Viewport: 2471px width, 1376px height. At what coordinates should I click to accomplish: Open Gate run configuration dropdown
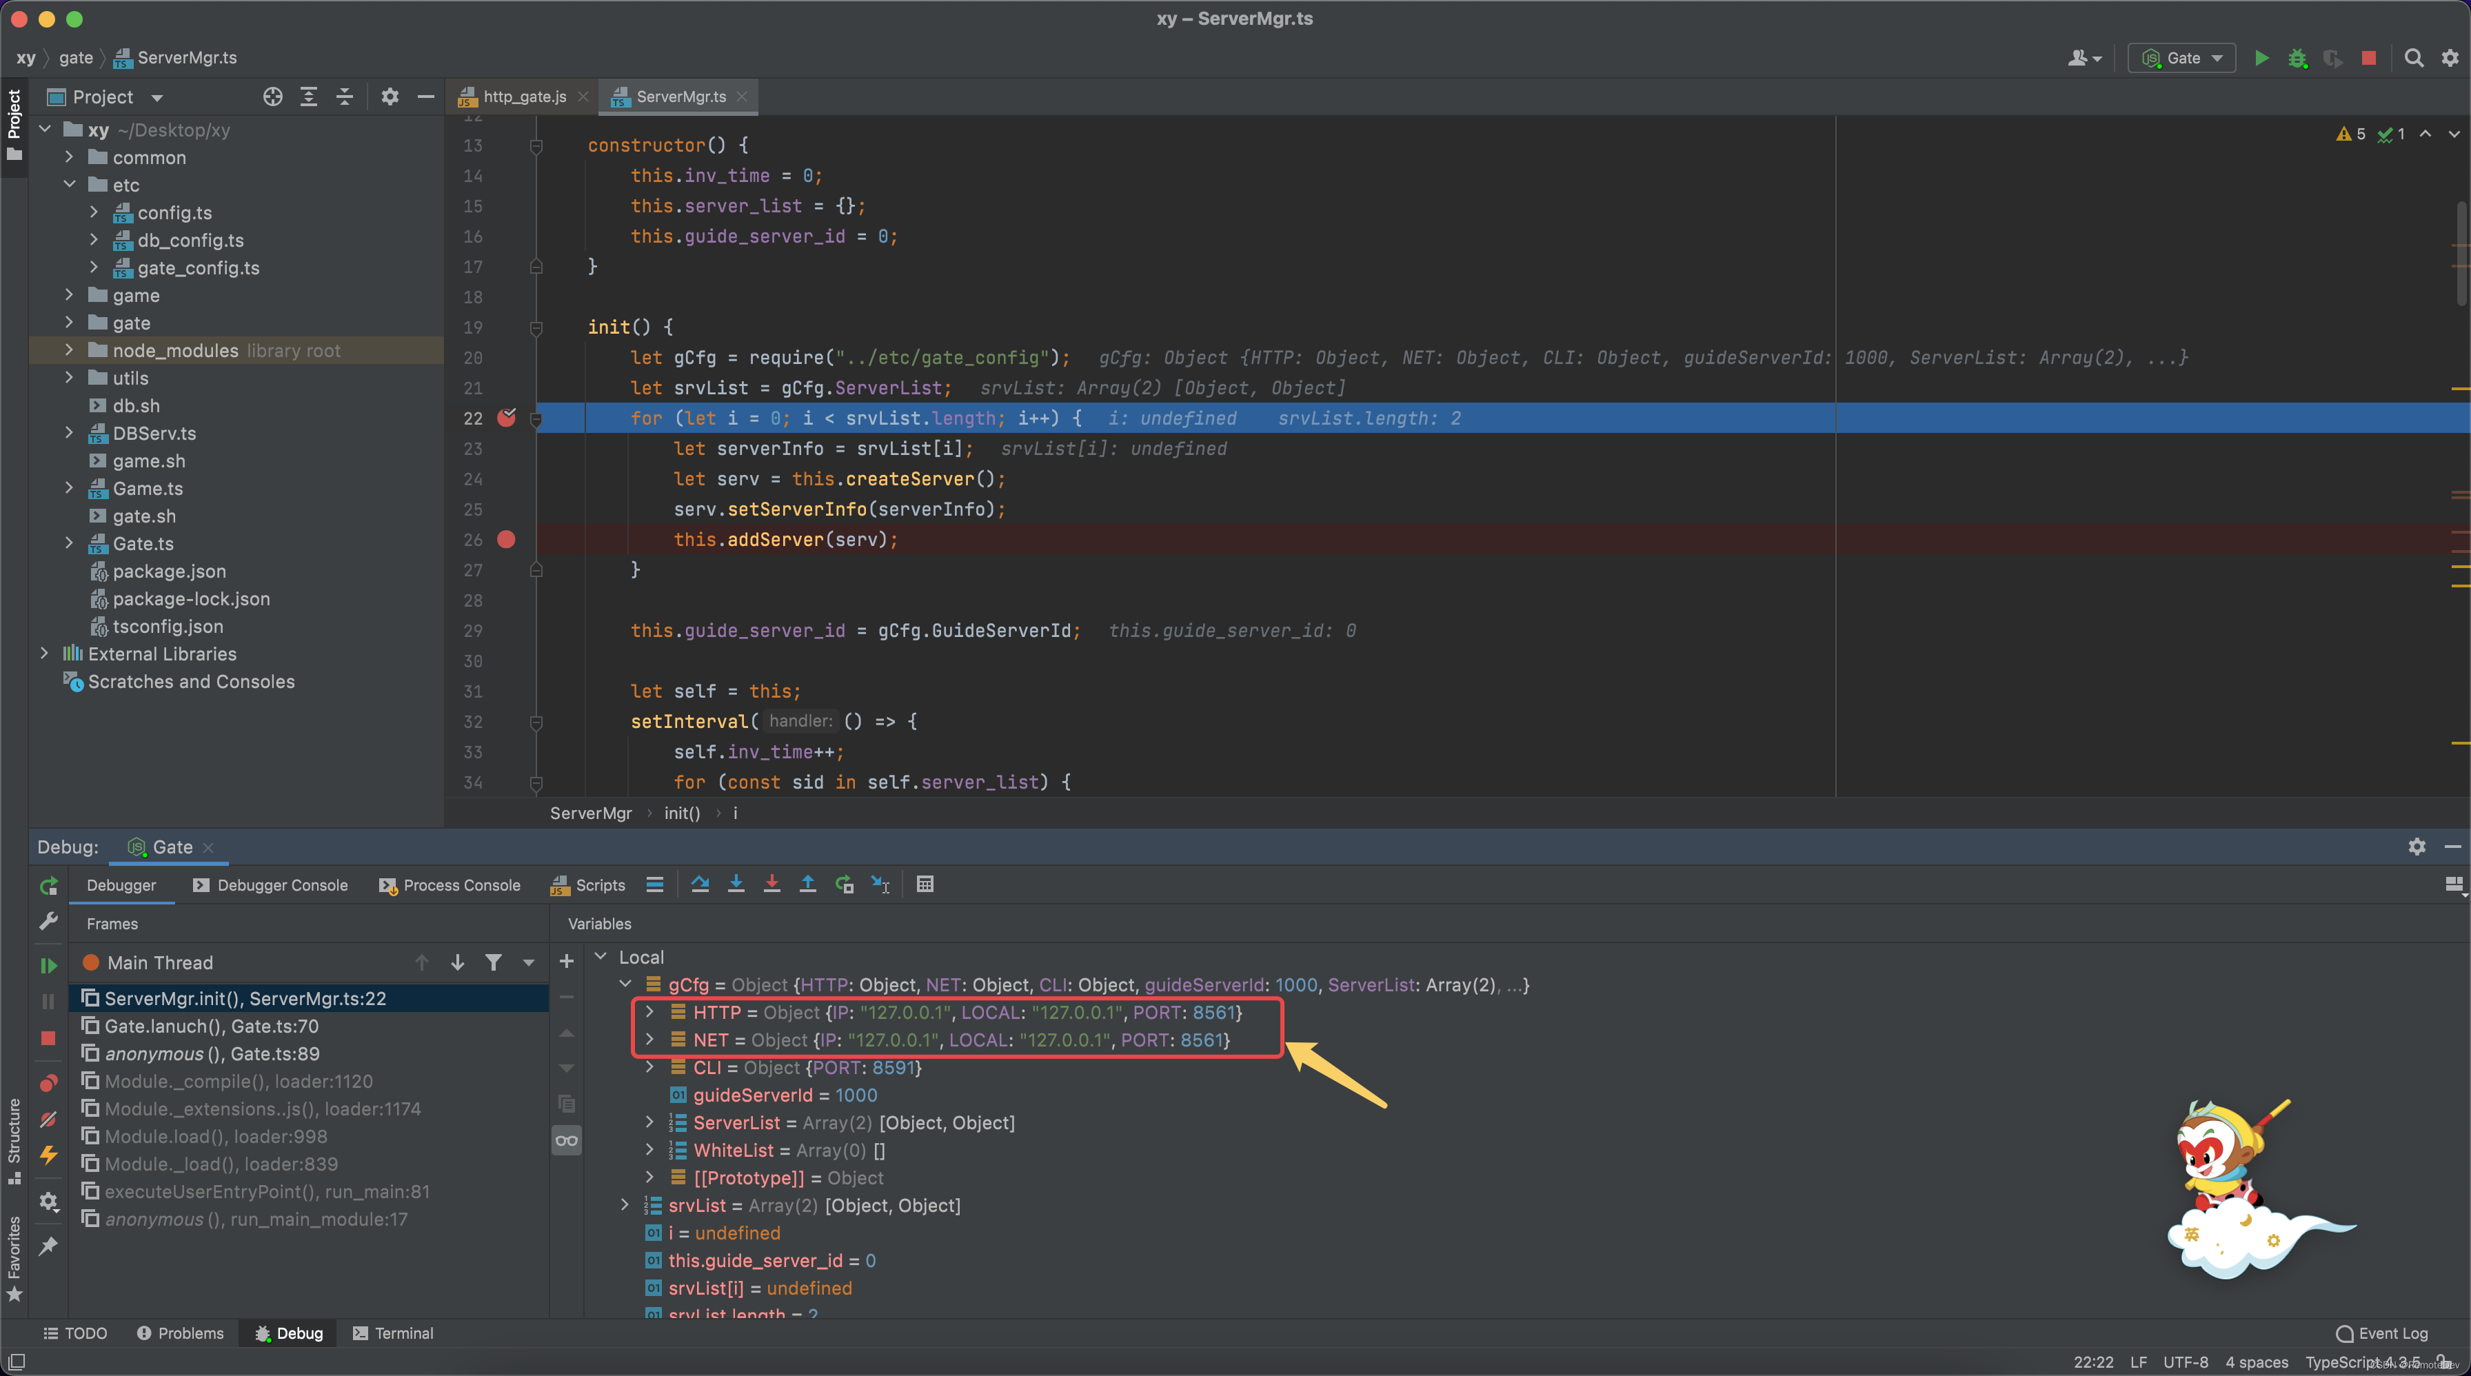(2182, 57)
